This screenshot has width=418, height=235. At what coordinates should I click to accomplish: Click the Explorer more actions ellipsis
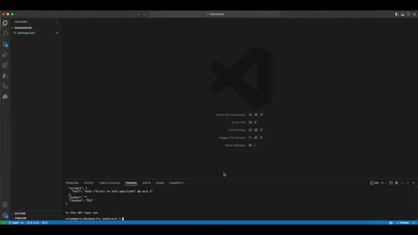tap(56, 22)
